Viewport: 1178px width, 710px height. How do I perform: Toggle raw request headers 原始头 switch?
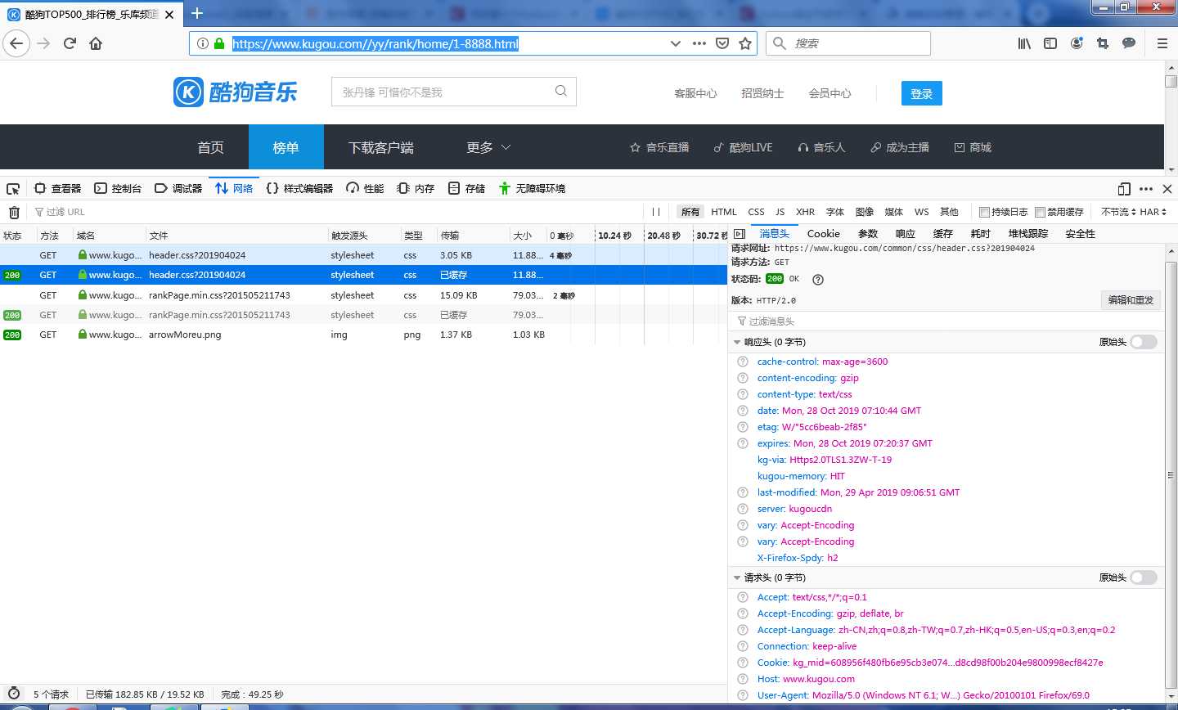pos(1144,577)
